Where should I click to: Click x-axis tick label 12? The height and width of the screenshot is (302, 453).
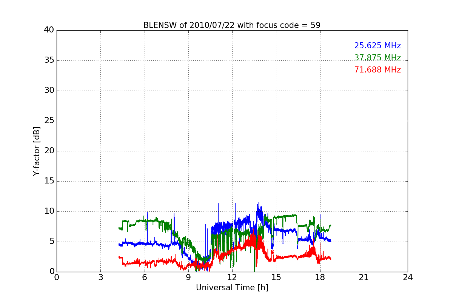[x=232, y=277]
